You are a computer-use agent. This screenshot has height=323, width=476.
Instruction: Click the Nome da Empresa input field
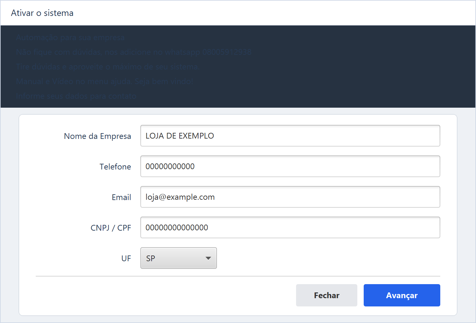click(290, 136)
